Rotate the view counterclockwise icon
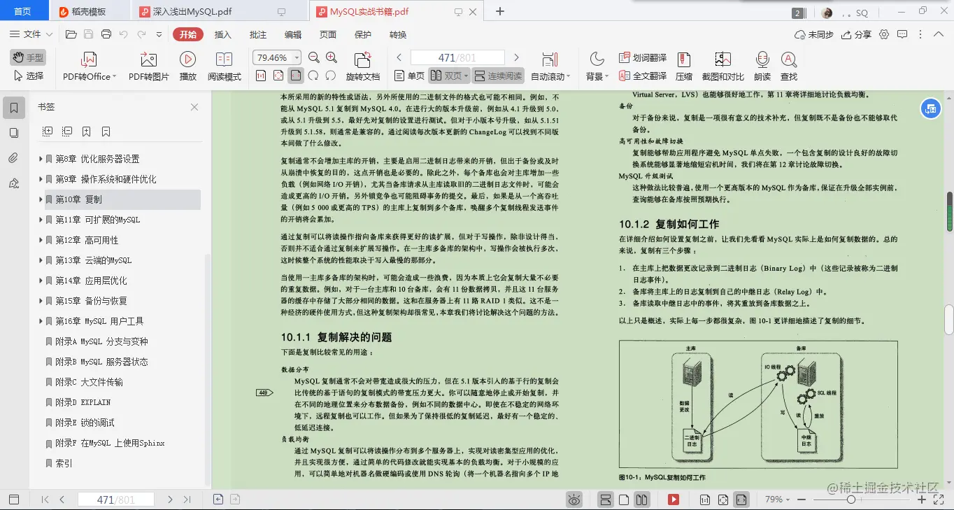Viewport: 954px width, 510px height. pos(331,76)
